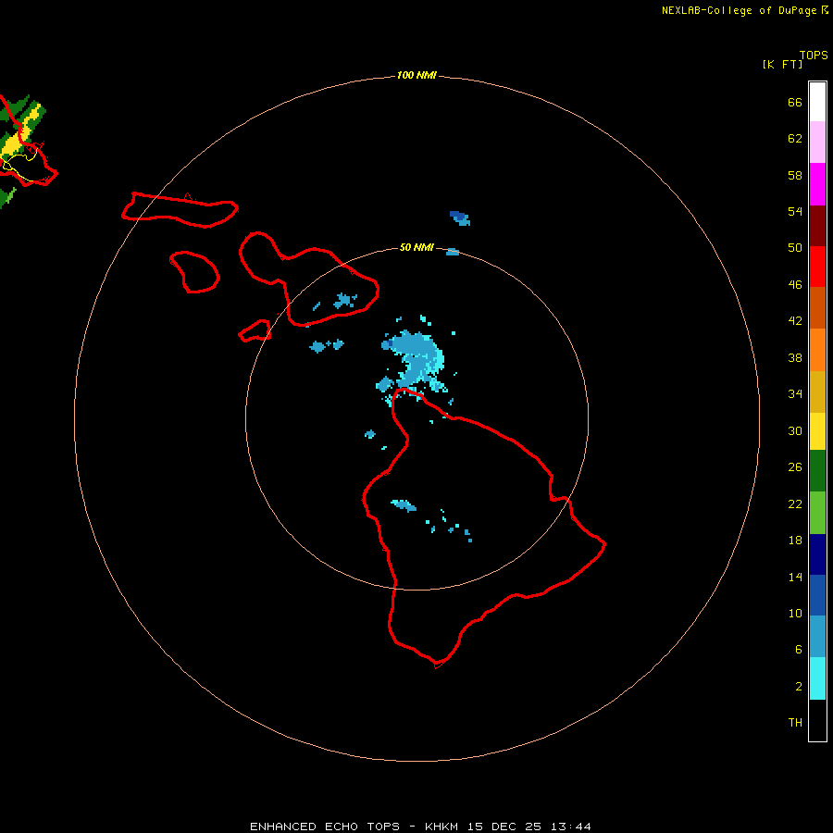Select the light green 26 kft swatch

point(817,513)
